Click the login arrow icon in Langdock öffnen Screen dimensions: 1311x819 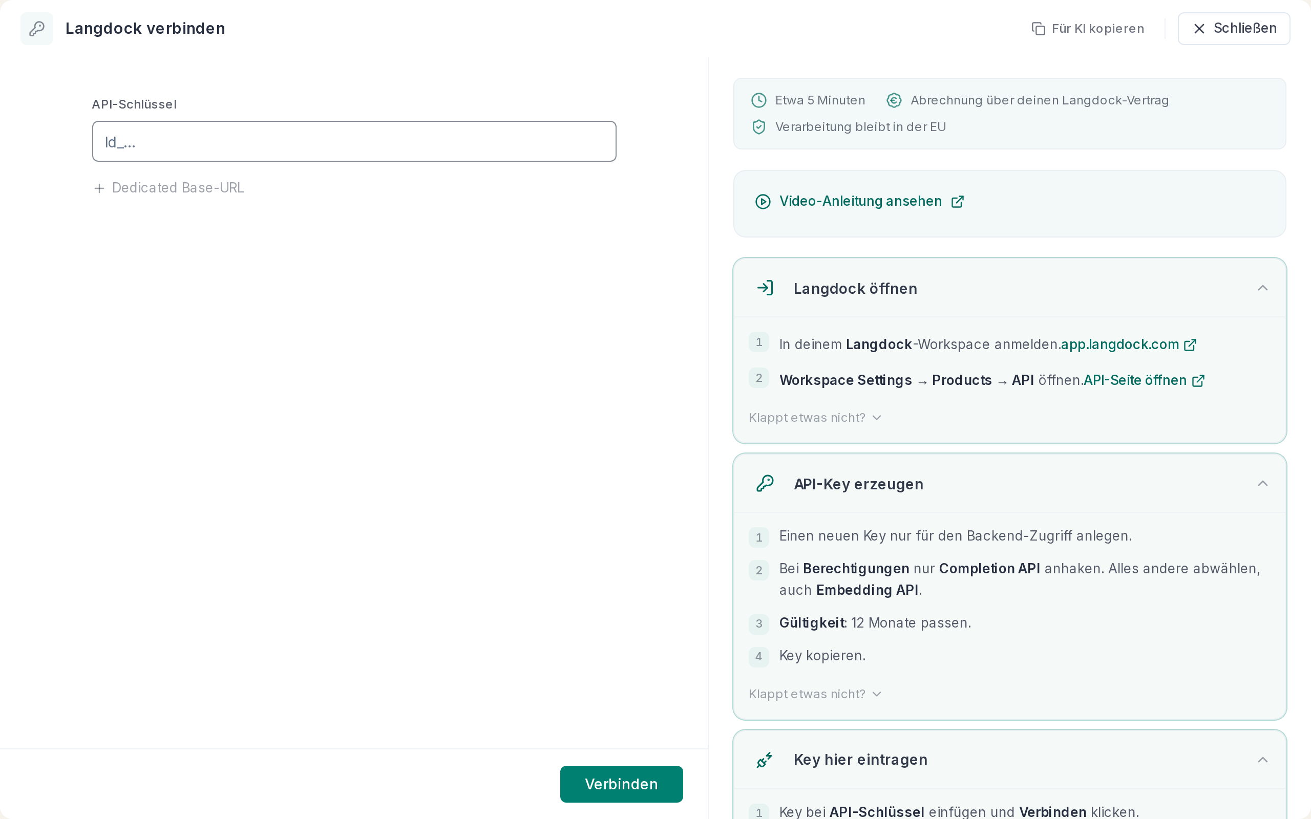(x=765, y=288)
